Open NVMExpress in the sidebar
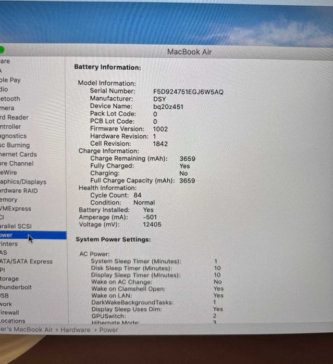This screenshot has width=333, height=364. point(16,209)
